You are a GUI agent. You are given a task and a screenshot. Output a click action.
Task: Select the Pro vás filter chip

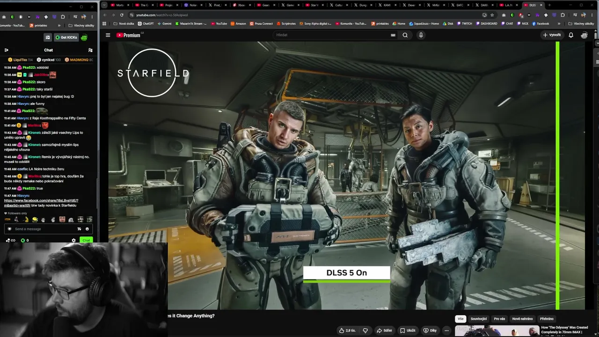pos(499,319)
